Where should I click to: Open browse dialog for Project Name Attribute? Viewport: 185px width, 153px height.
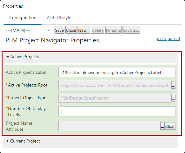(x=162, y=126)
